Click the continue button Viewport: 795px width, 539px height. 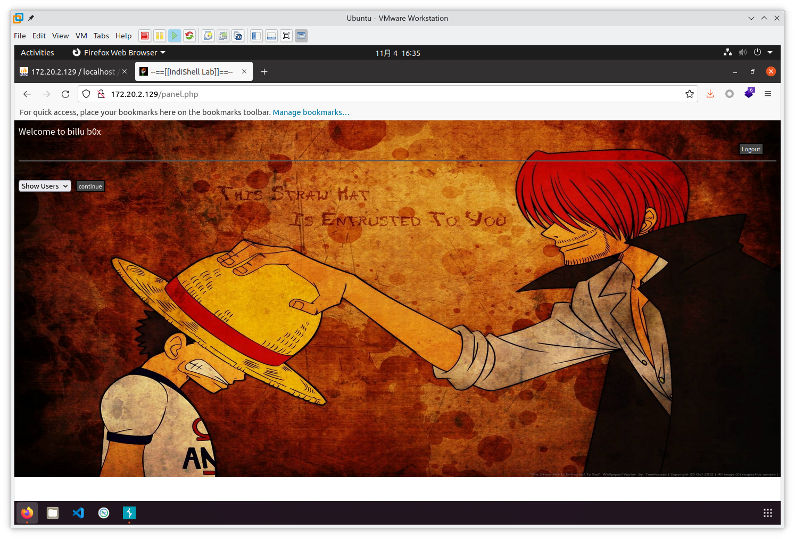pos(90,186)
